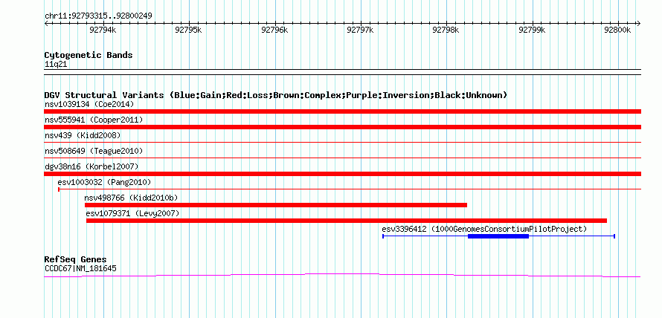This screenshot has width=662, height=318.
Task: Select dgv38n16 (Korbel2007) variant label
Action: pos(91,166)
